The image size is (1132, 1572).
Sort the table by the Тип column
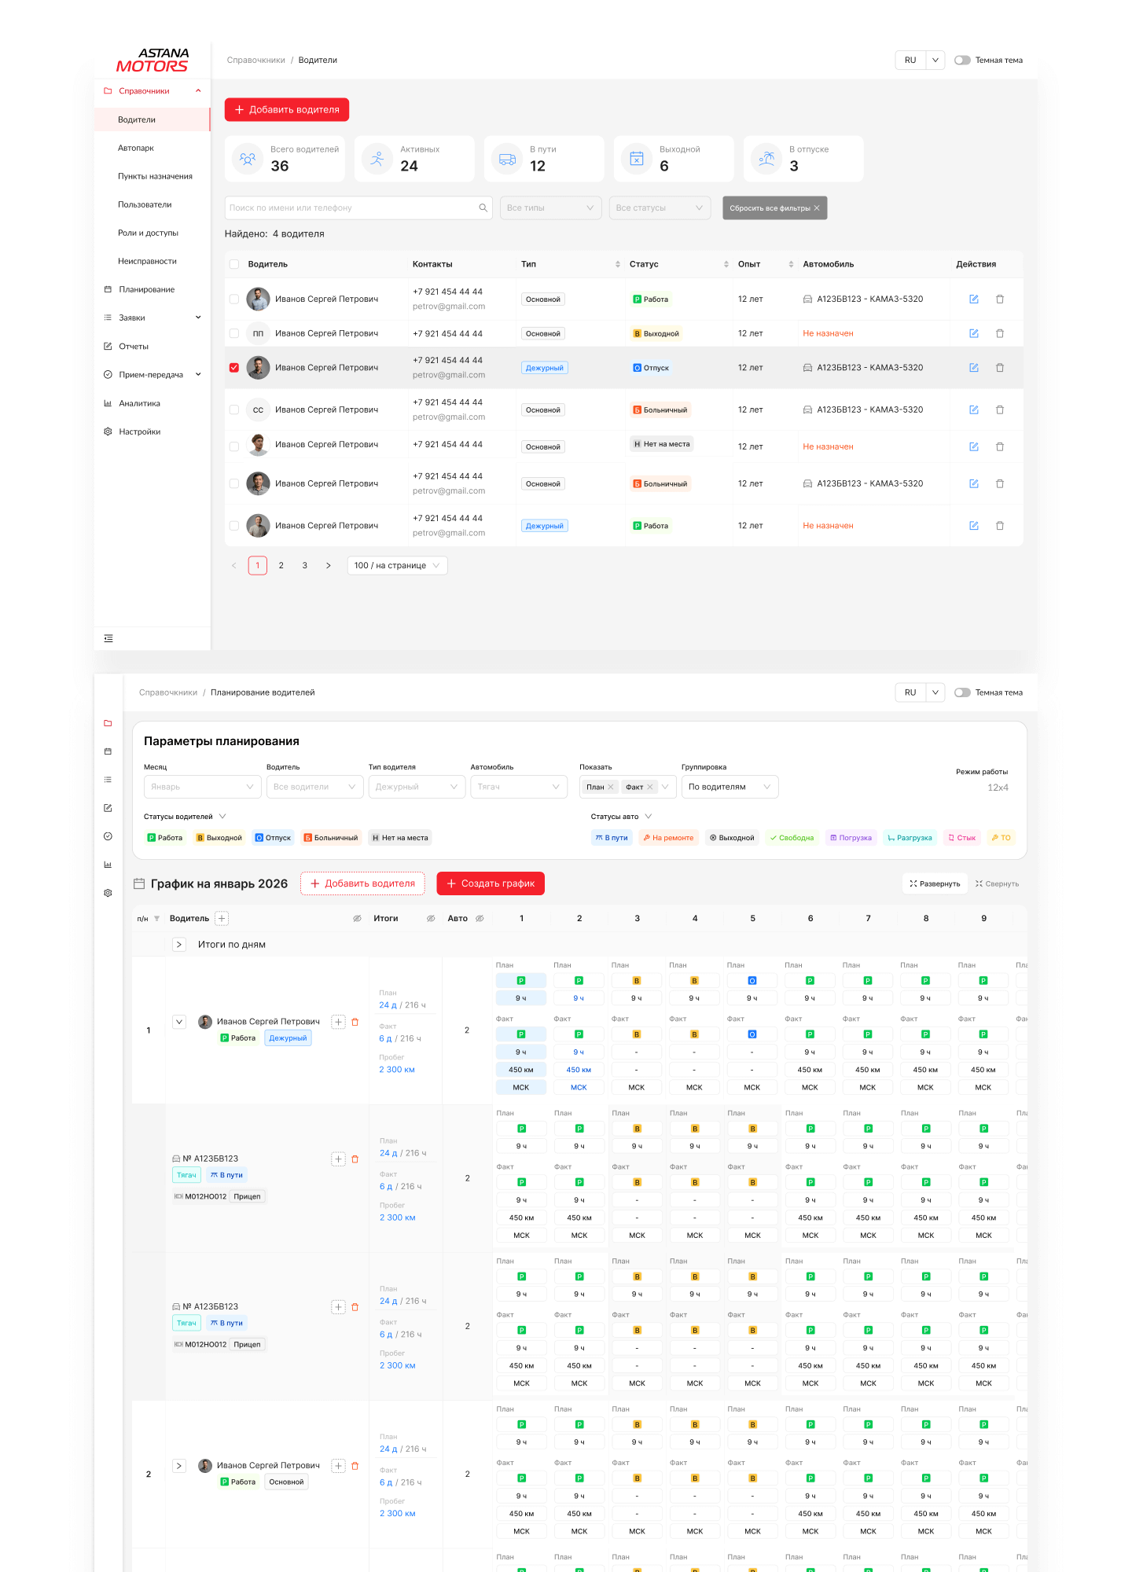point(618,264)
